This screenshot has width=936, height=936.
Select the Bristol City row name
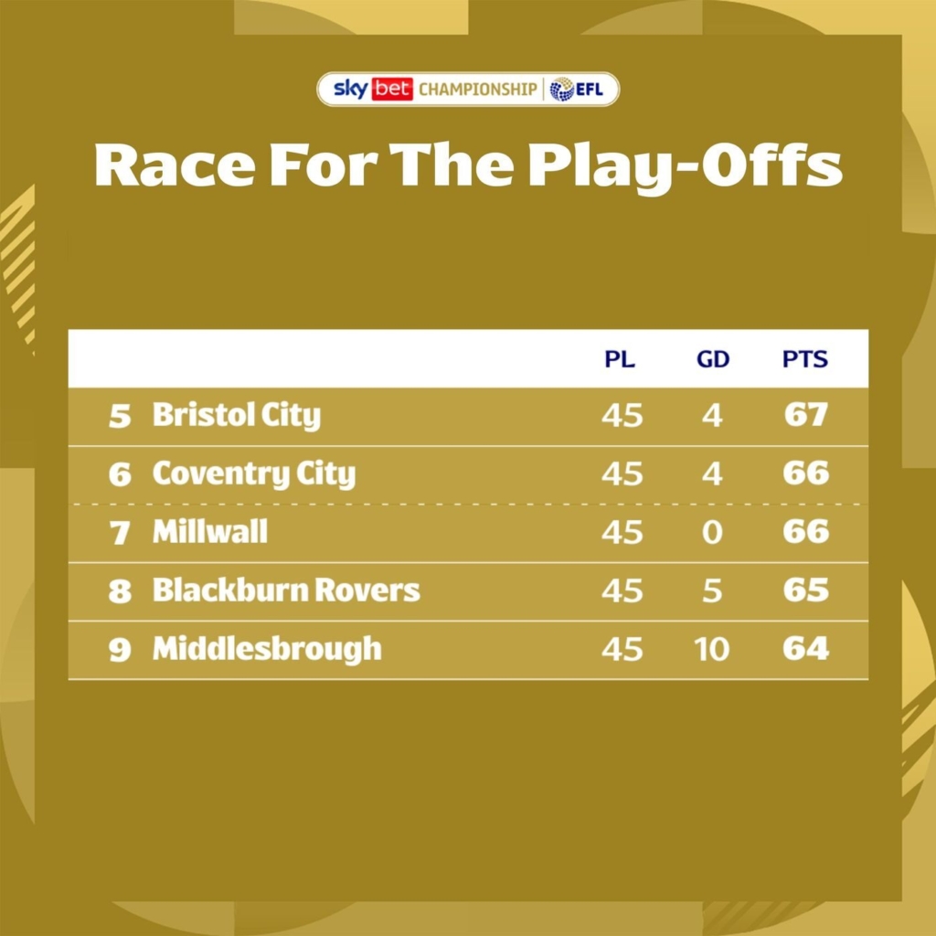[x=237, y=415]
